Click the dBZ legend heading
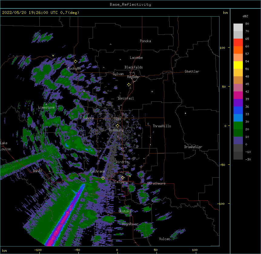 click(245, 16)
